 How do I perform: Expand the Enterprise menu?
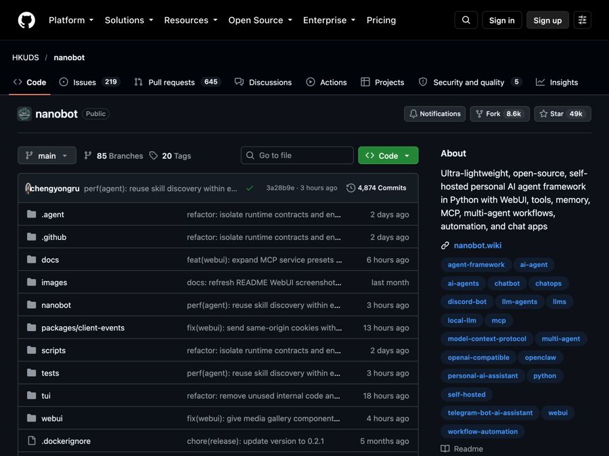pos(330,20)
